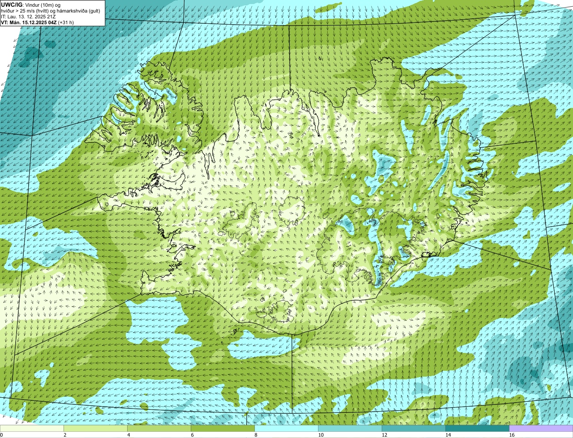Click the 2–4 m/s light green legend swatch
The image size is (573, 438).
[96, 429]
